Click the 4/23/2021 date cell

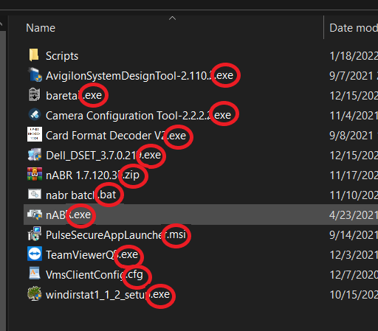(x=354, y=215)
